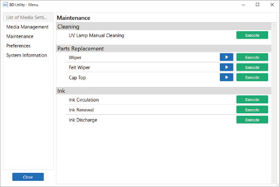Click the Ink section header
The height and width of the screenshot is (187, 280).
(163, 91)
